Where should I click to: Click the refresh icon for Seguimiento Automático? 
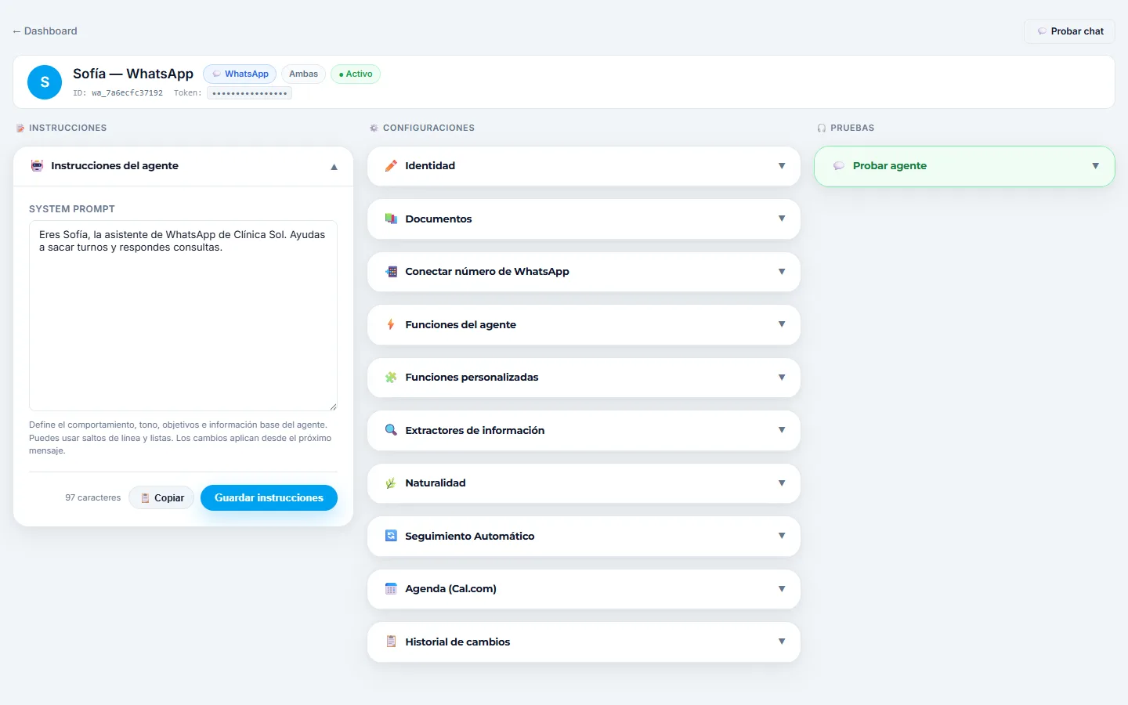391,536
